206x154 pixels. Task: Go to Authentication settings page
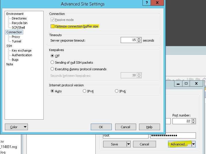click(x=22, y=55)
